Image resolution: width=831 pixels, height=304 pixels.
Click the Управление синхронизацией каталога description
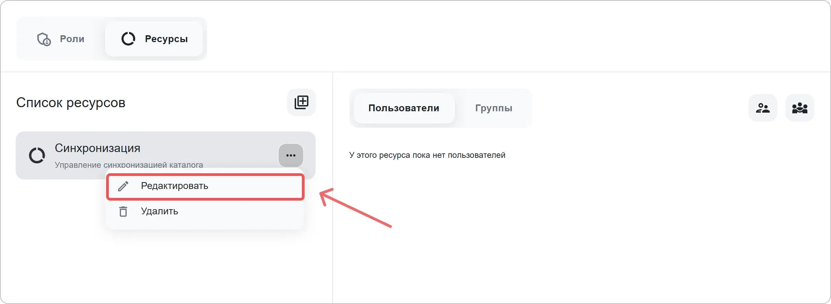[x=129, y=165]
